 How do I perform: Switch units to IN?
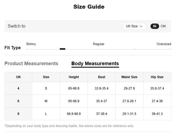pyautogui.click(x=155, y=26)
